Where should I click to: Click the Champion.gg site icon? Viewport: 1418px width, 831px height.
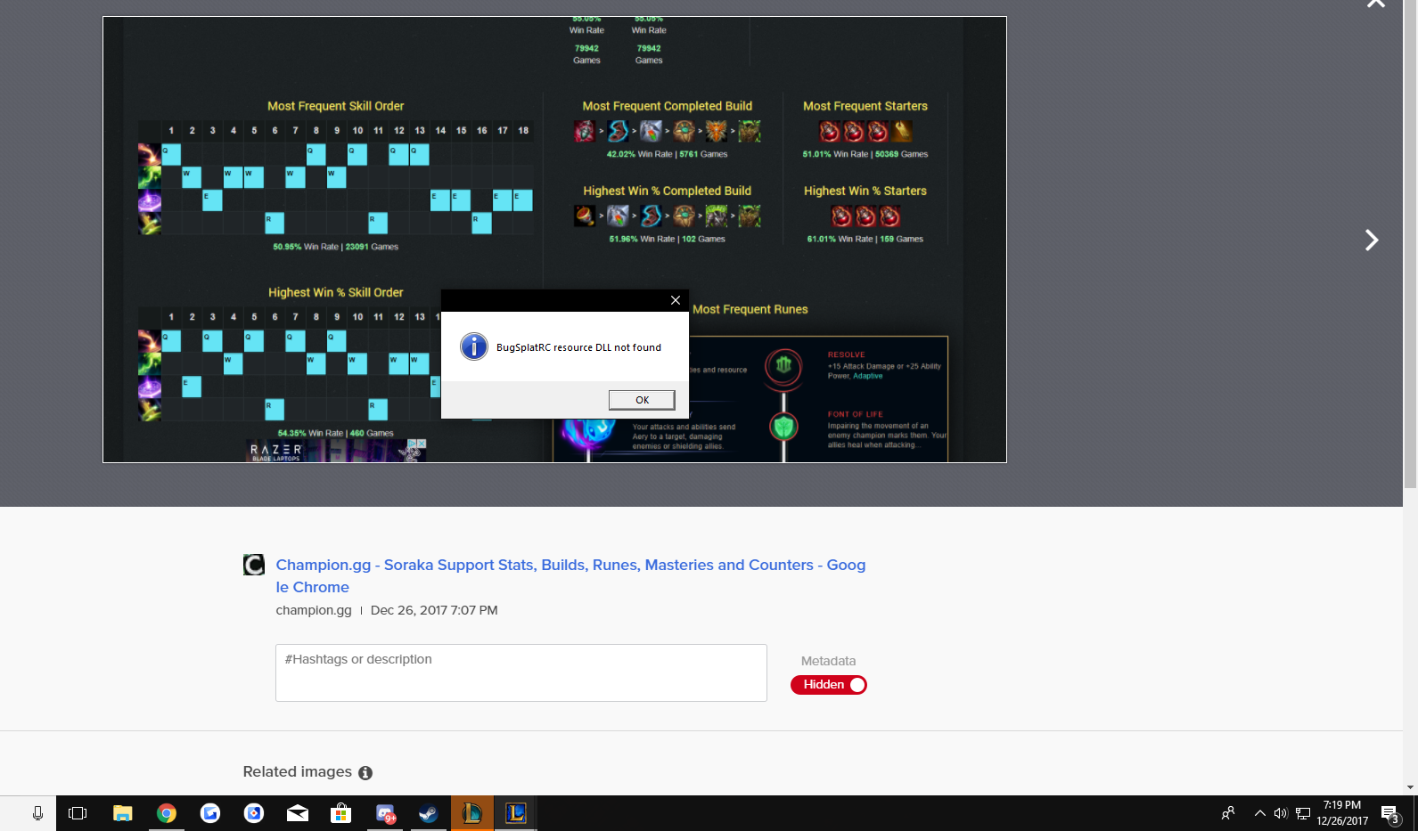coord(254,565)
